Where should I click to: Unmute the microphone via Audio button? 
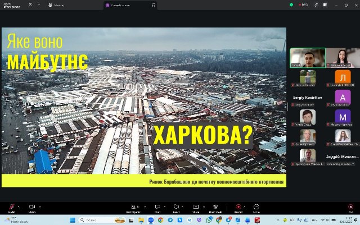pyautogui.click(x=11, y=207)
